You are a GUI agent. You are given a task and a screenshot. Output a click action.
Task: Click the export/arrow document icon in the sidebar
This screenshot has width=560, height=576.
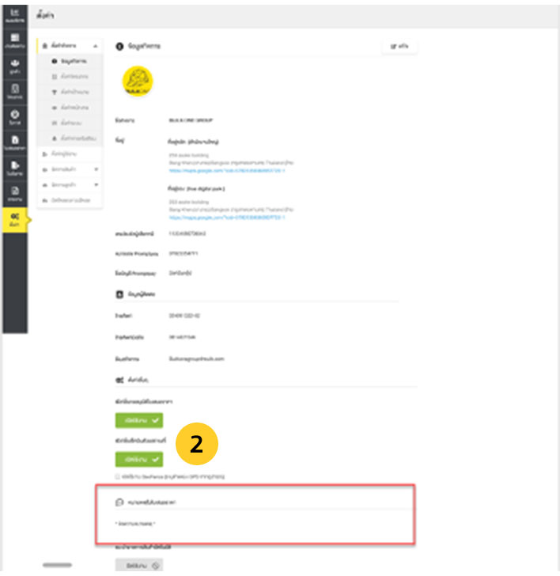click(x=13, y=167)
